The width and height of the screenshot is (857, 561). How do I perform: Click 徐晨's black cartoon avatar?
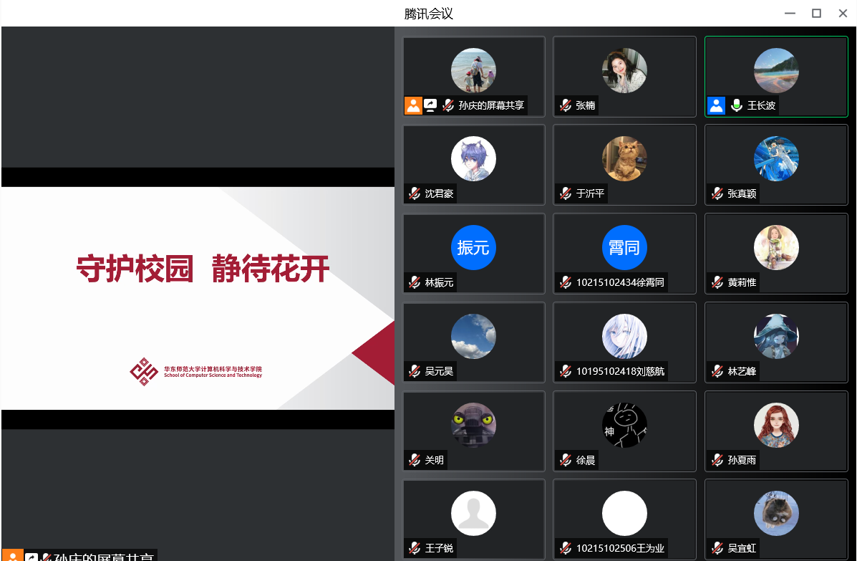coord(624,425)
